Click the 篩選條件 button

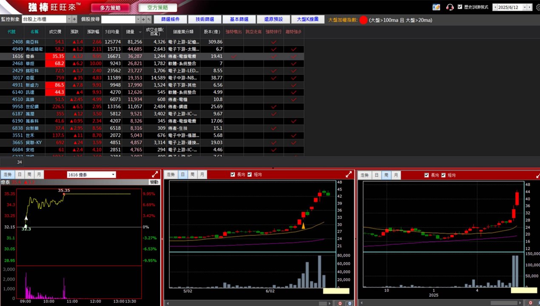pos(170,19)
